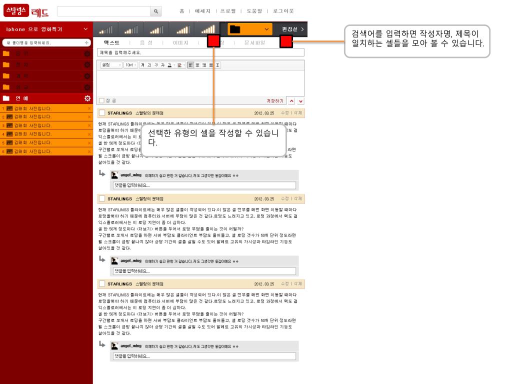Switch to the 이미지 tab
512x384 pixels.
[x=180, y=43]
